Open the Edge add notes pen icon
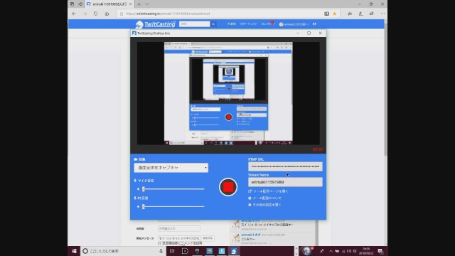This screenshot has width=455, height=256. click(360, 14)
